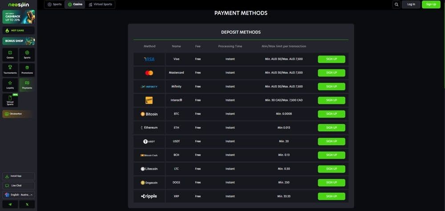Open Loyalty star tile
The width and height of the screenshot is (445, 211).
10,85
